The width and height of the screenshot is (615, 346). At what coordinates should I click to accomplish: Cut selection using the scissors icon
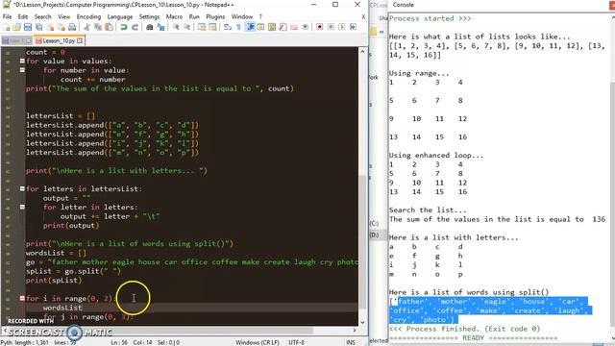[x=86, y=27]
